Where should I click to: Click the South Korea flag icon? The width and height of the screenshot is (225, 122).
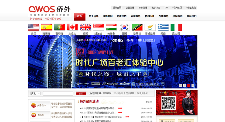(x=124, y=27)
